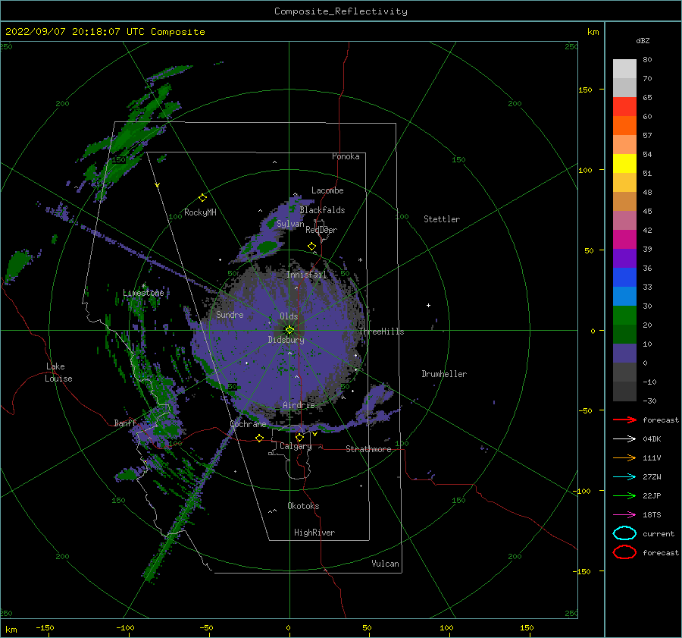Click the Strathmore town label
682x638 pixels.
368,449
